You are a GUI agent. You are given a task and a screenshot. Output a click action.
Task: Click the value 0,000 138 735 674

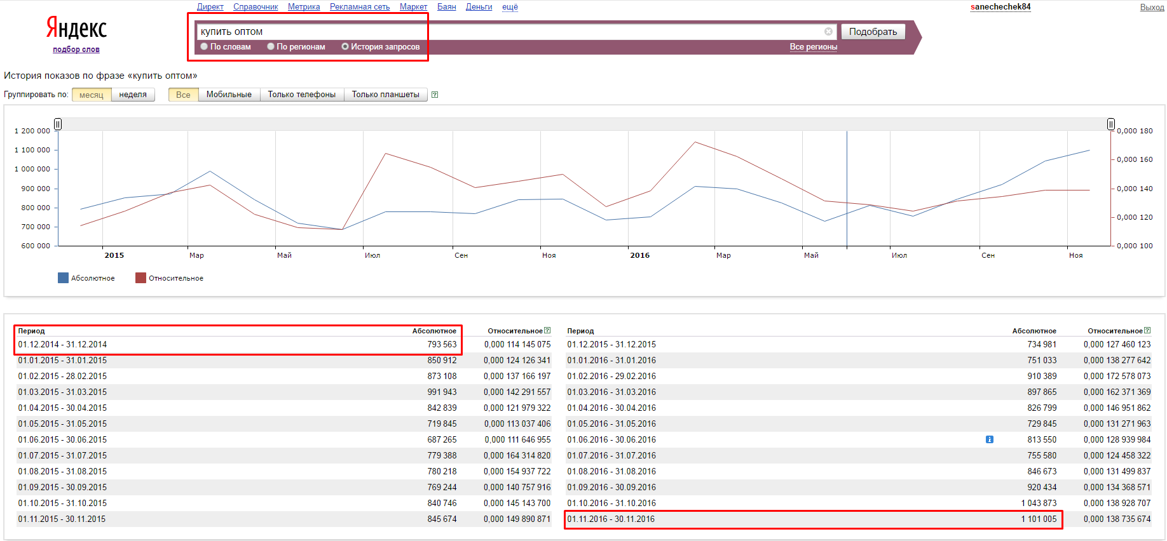1117,519
